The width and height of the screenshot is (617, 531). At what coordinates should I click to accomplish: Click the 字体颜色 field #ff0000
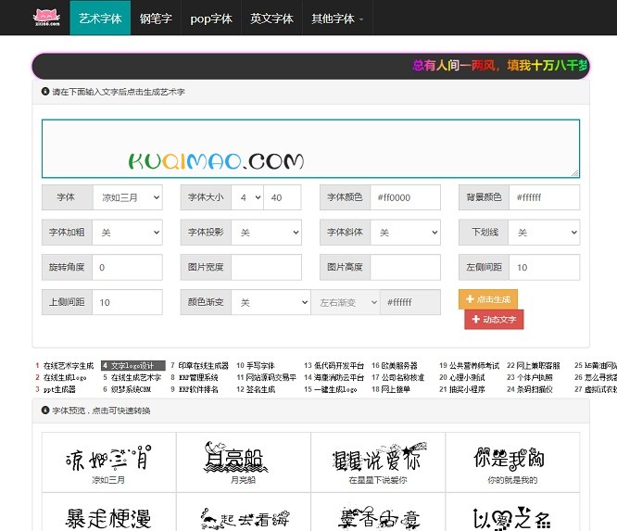pos(405,197)
